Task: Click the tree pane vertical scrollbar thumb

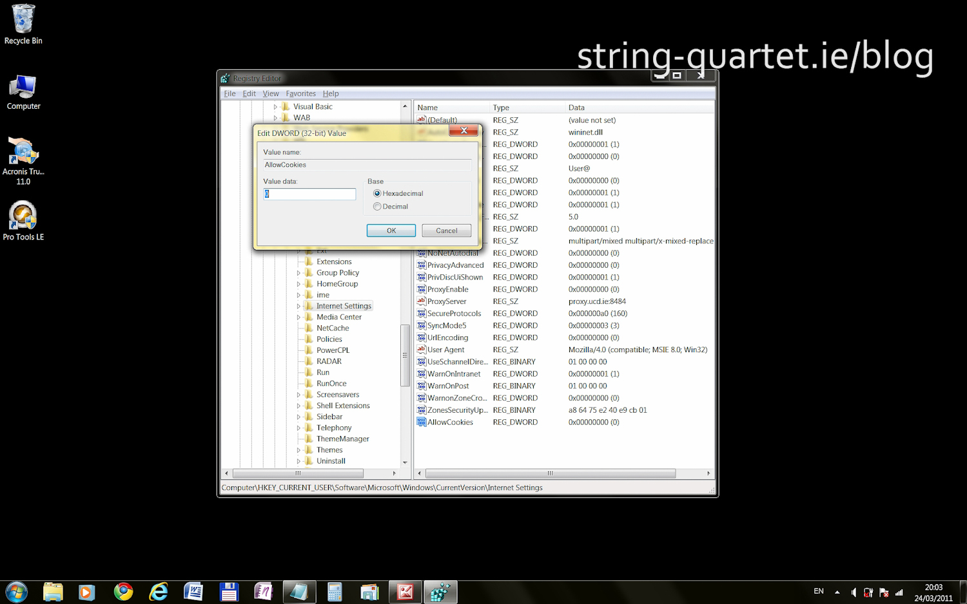Action: tap(405, 355)
